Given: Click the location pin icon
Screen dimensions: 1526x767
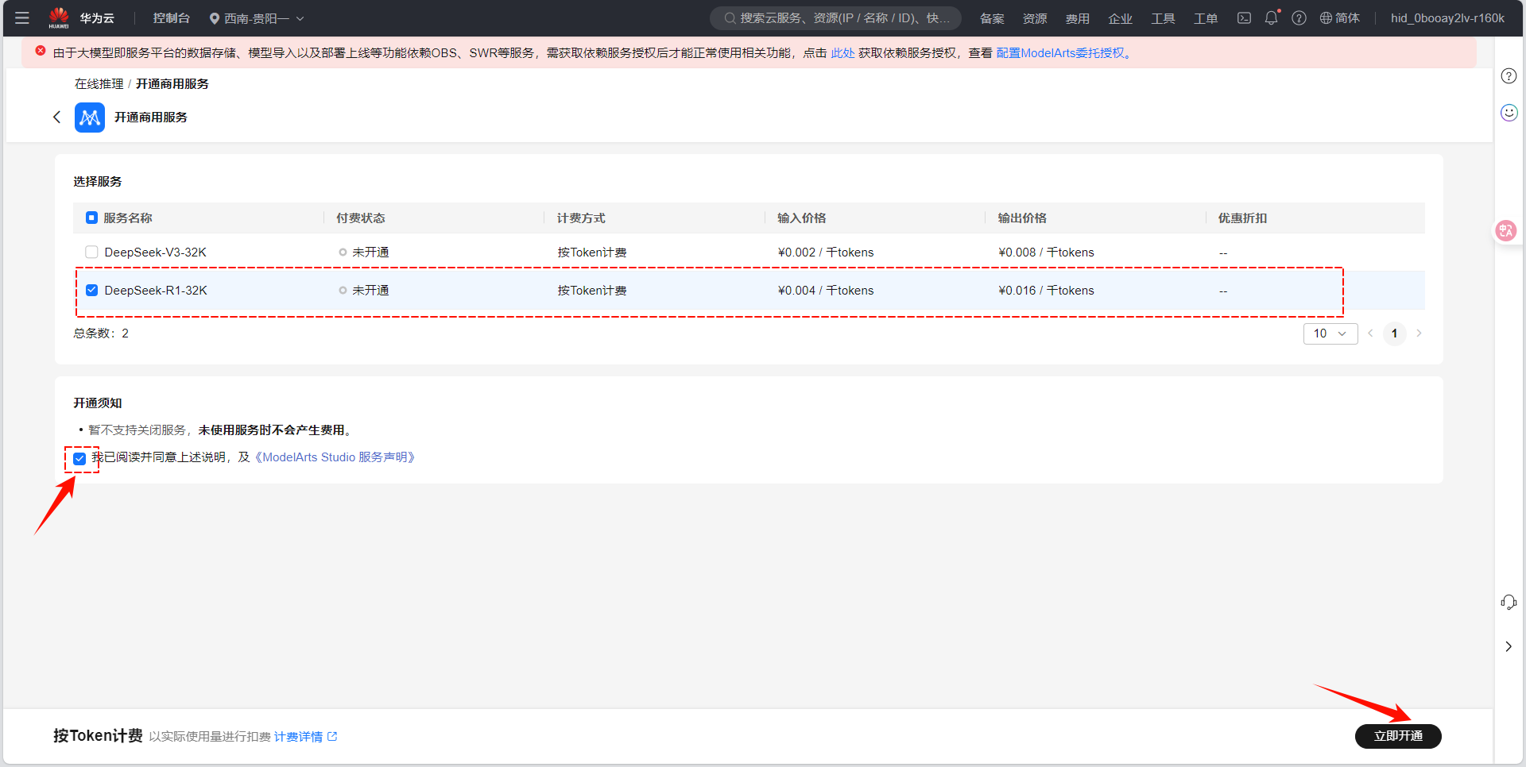Looking at the screenshot, I should (x=214, y=18).
